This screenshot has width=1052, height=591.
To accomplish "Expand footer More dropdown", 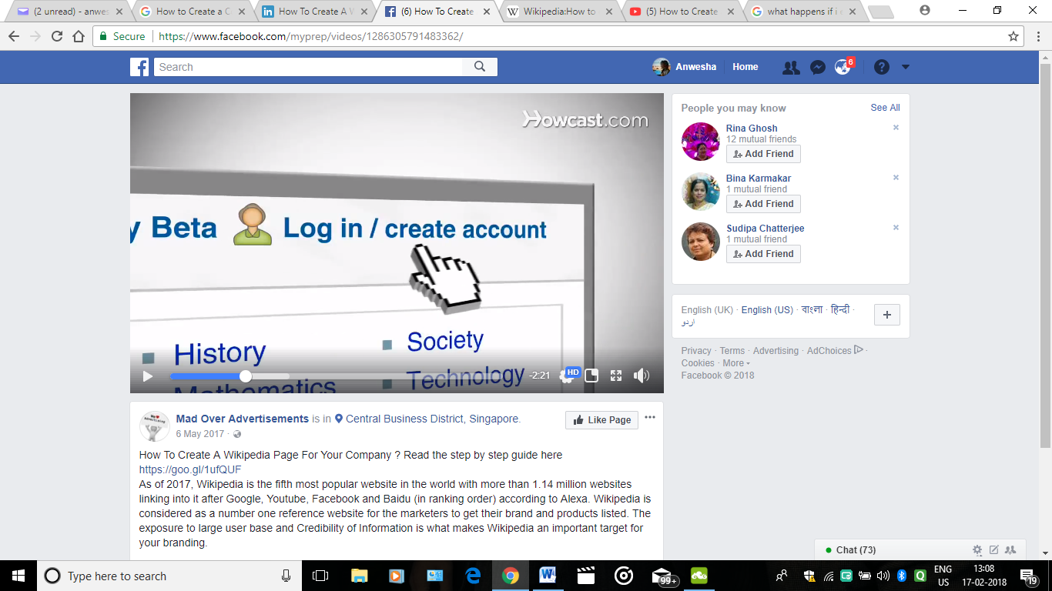I will pyautogui.click(x=735, y=363).
